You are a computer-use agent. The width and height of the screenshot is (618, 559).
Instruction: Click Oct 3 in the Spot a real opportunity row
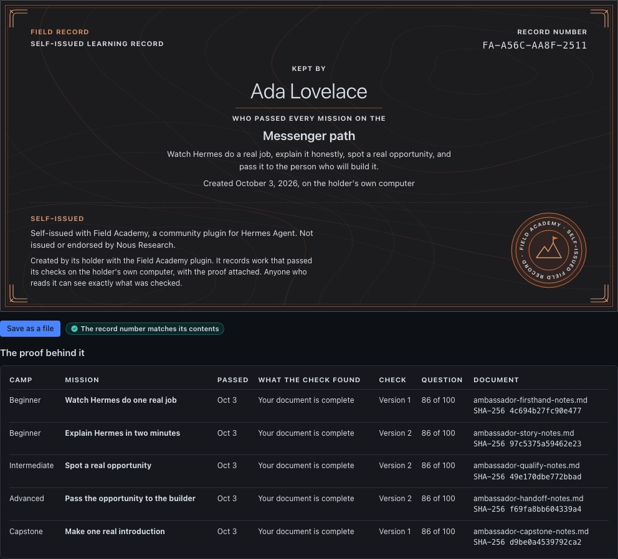(x=227, y=465)
